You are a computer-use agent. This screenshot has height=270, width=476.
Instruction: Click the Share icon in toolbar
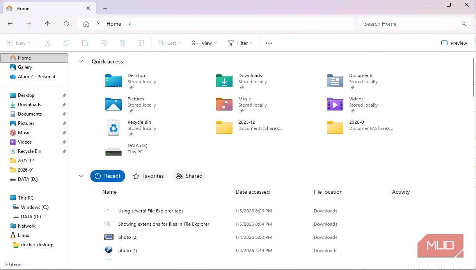[123, 43]
